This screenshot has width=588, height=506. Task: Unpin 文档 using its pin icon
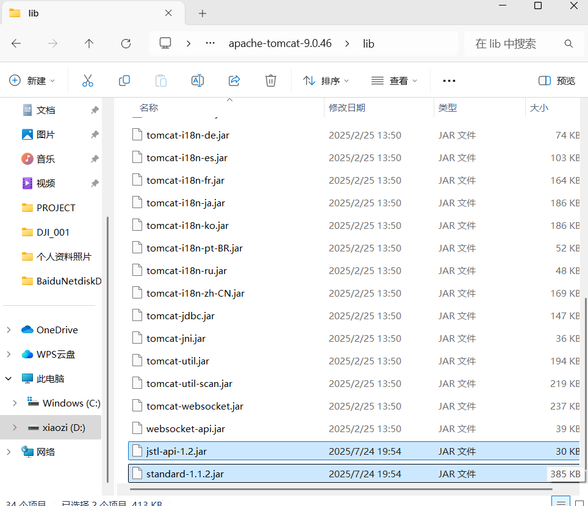(95, 110)
